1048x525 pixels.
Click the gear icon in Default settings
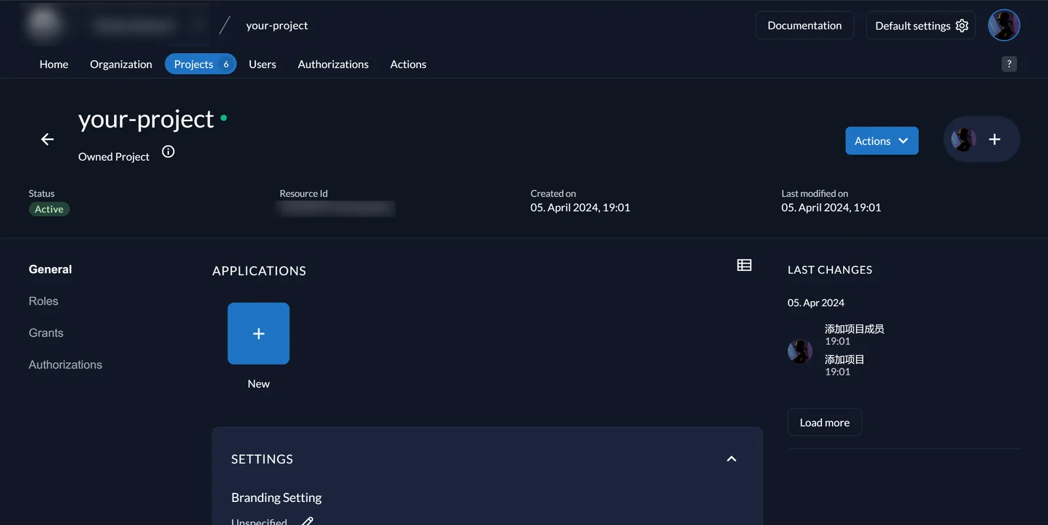962,26
